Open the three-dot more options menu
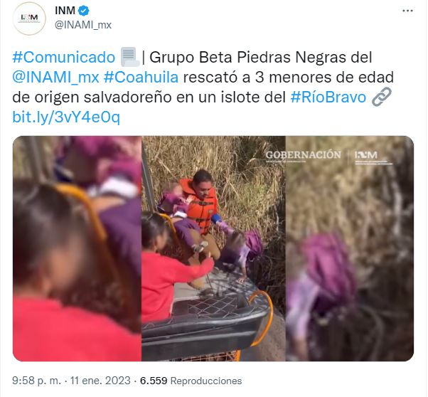This screenshot has width=428, height=397. tap(407, 11)
